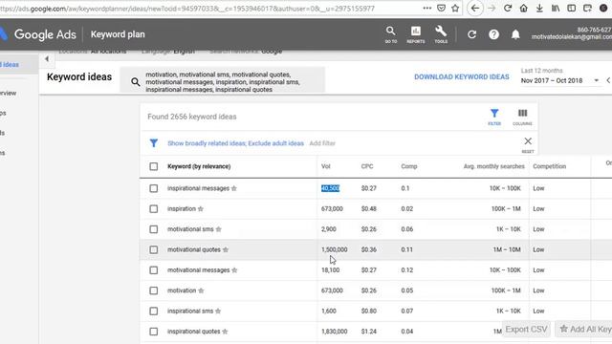The height and width of the screenshot is (344, 612).
Task: Click the Google Ads refresh icon
Action: (471, 34)
